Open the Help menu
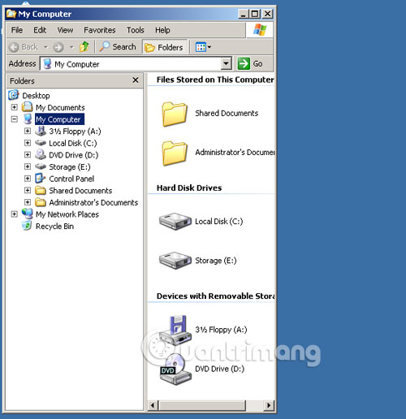Image resolution: width=406 pixels, height=419 pixels. [x=162, y=30]
